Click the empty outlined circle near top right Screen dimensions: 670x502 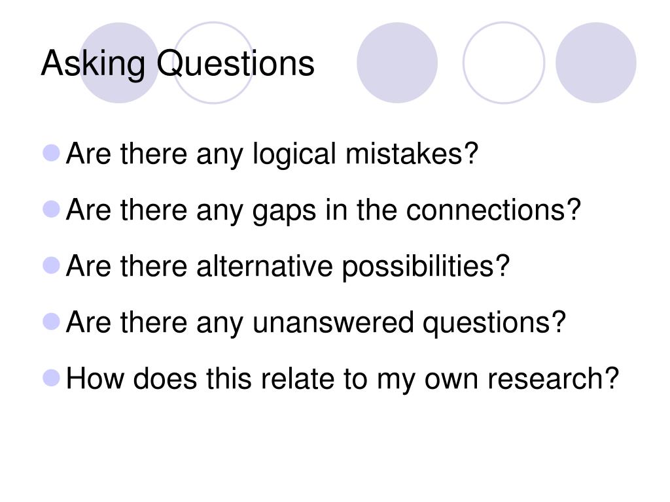pos(504,63)
